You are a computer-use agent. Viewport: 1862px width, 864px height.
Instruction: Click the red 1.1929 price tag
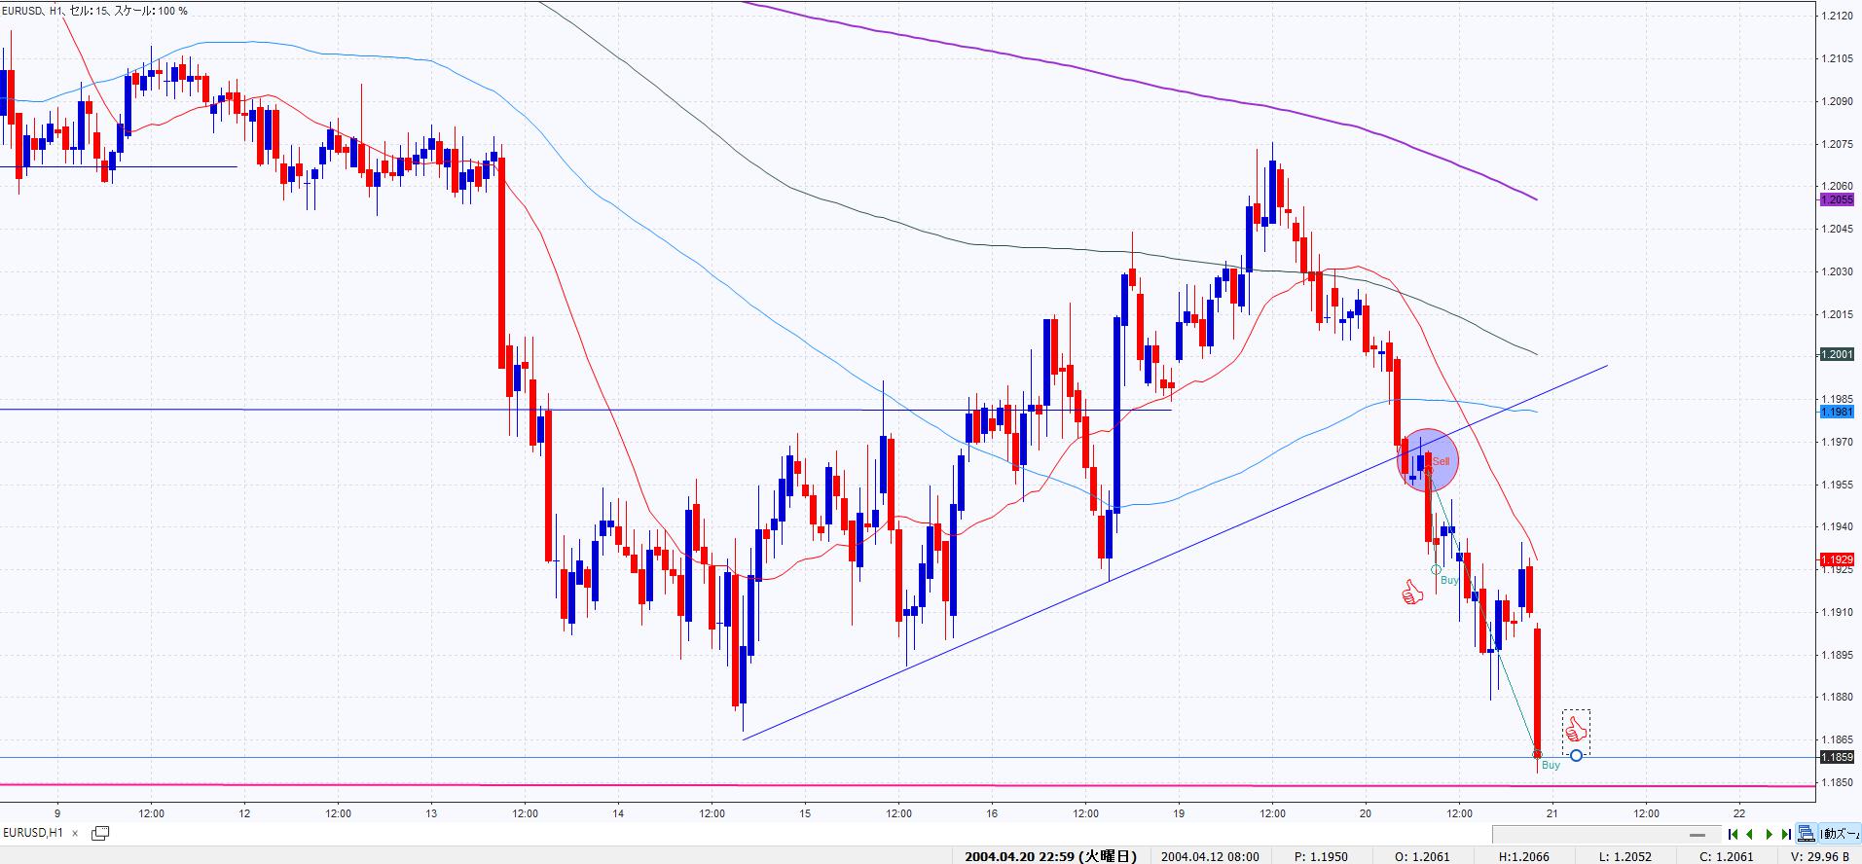click(x=1837, y=559)
